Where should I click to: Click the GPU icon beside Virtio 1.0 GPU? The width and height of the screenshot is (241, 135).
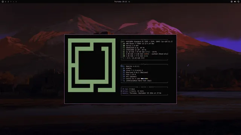coord(124,46)
